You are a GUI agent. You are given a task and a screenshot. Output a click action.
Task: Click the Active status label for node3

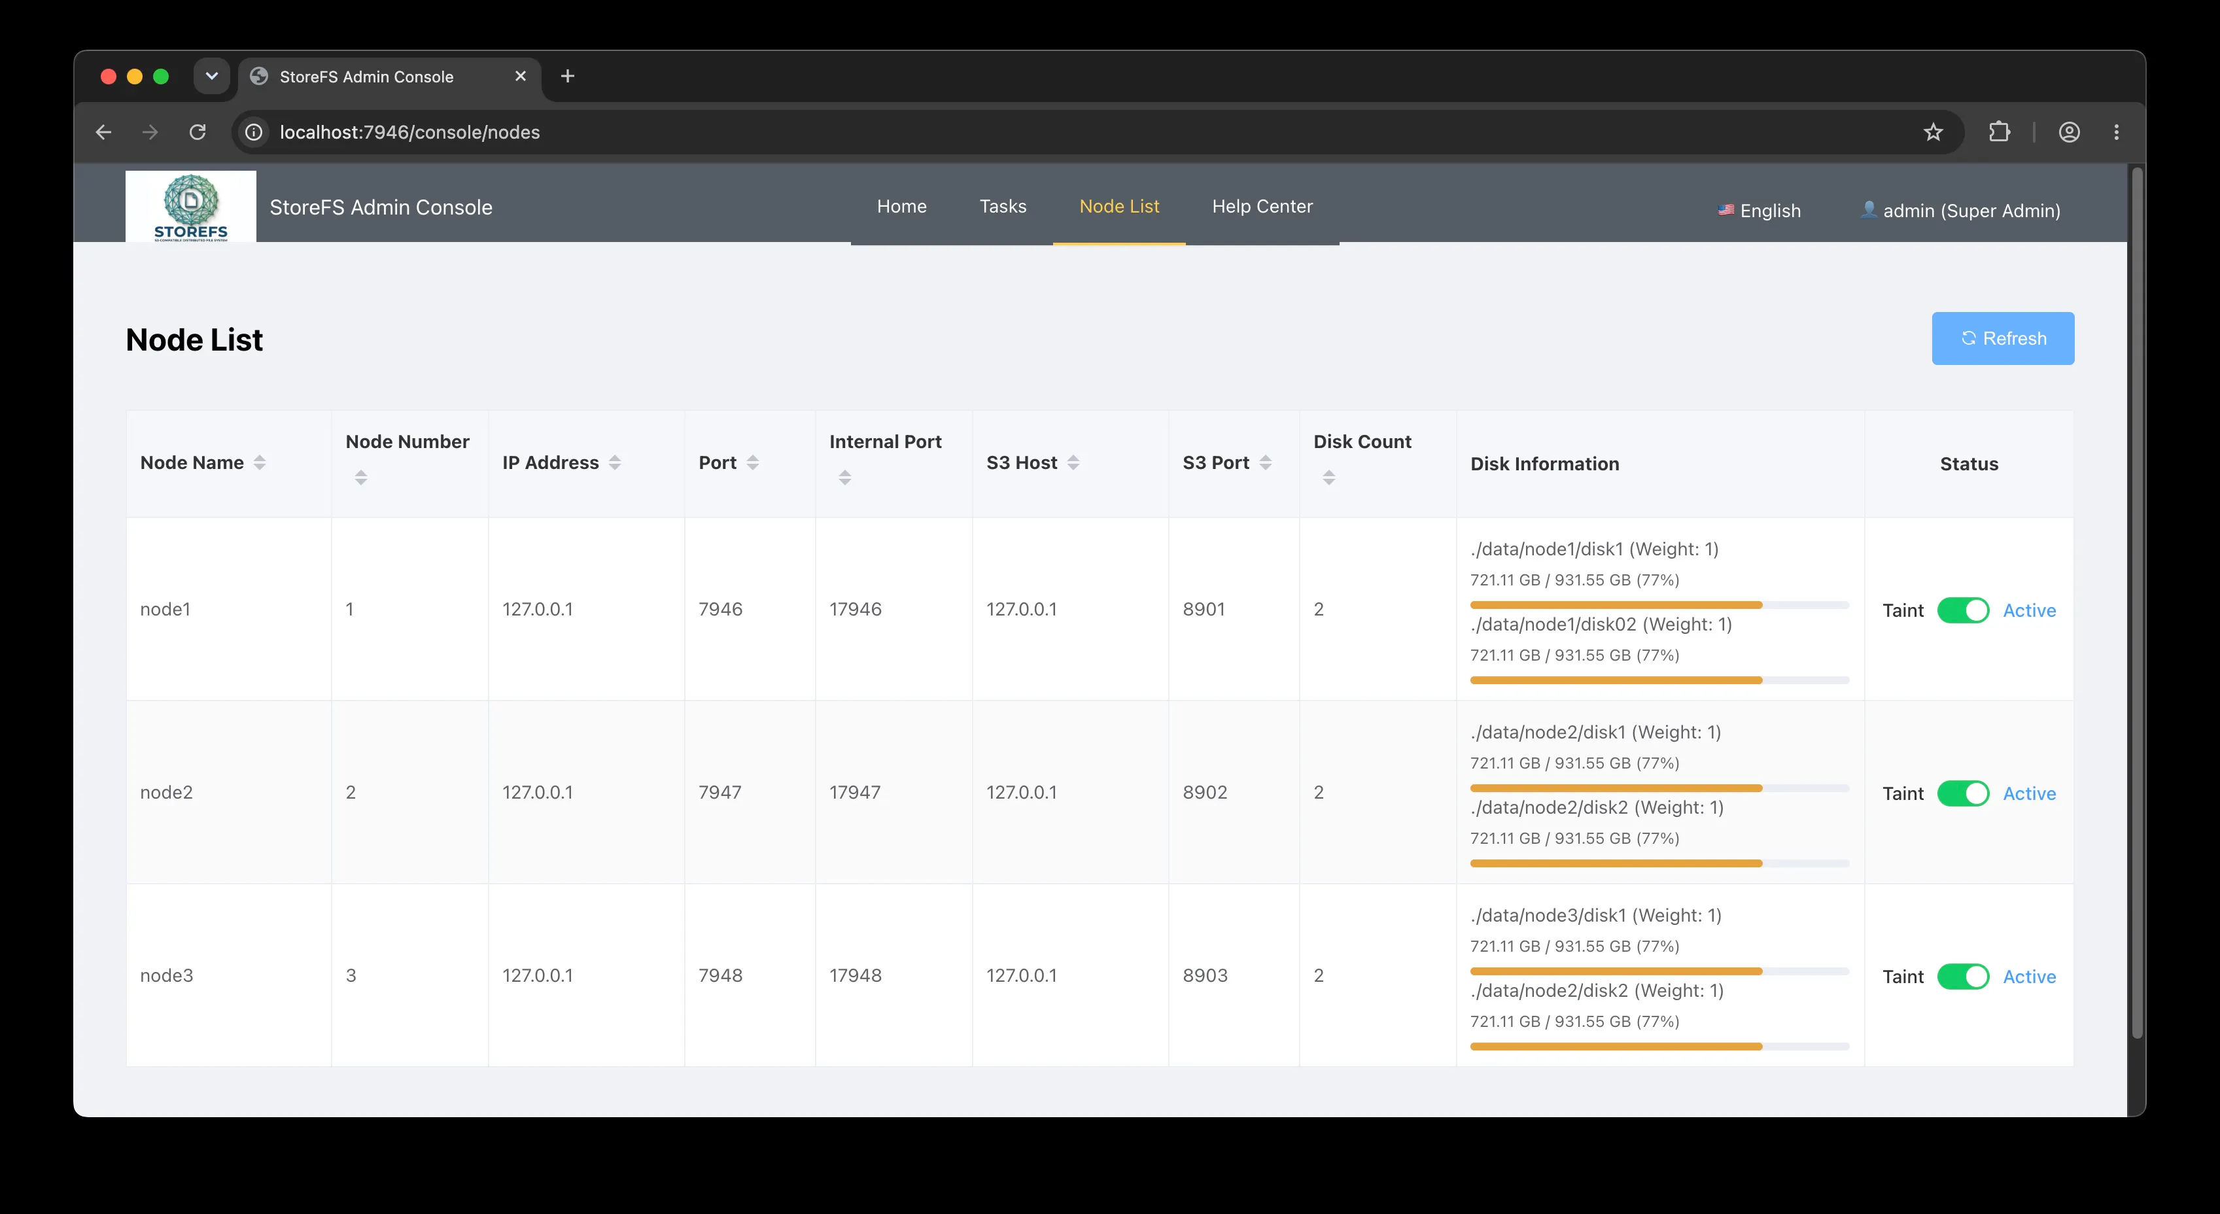(2030, 976)
